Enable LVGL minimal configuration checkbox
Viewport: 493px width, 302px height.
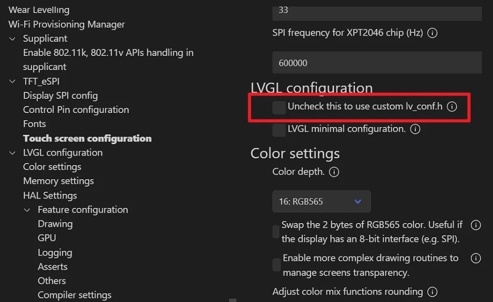pyautogui.click(x=279, y=129)
